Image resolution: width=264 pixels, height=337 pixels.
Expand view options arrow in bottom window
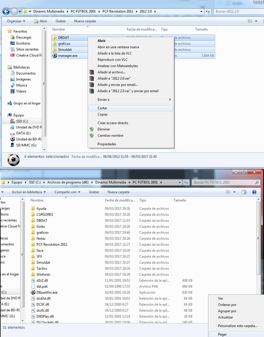pyautogui.click(x=234, y=192)
